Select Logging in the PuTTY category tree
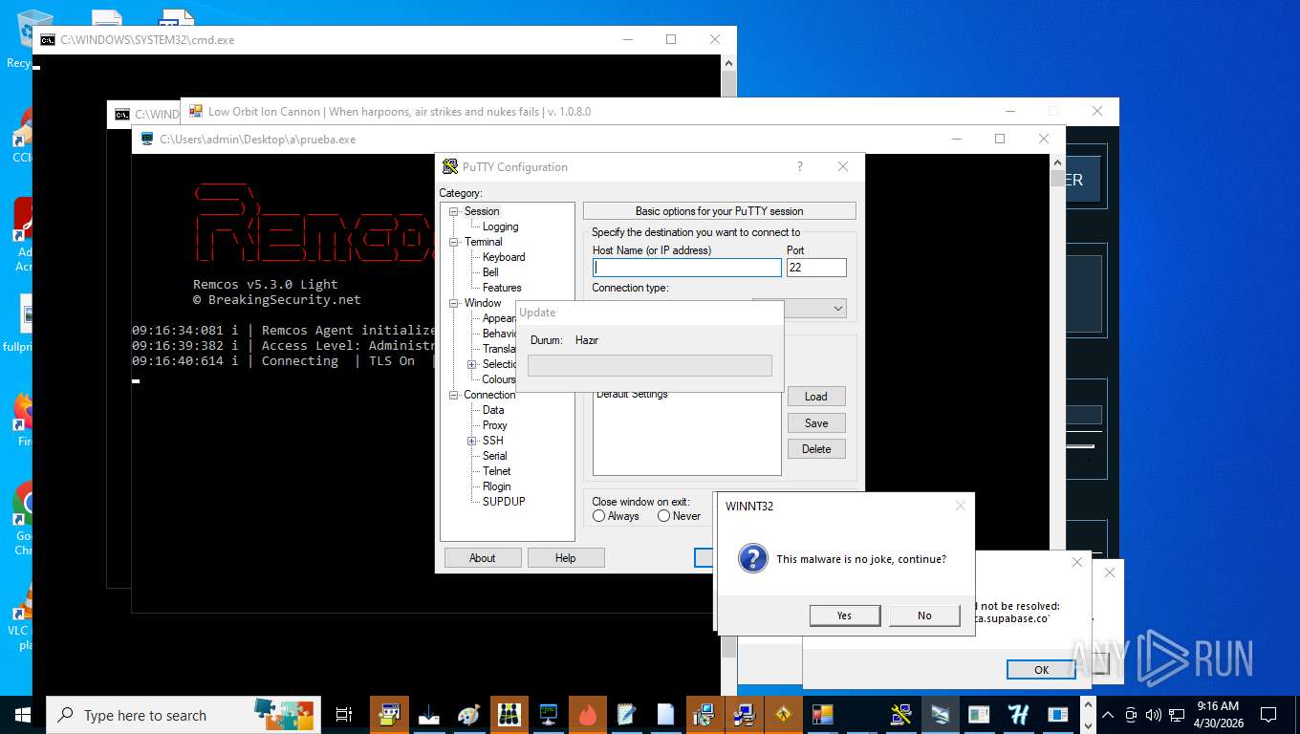Viewport: 1300px width, 734px height. click(x=500, y=227)
